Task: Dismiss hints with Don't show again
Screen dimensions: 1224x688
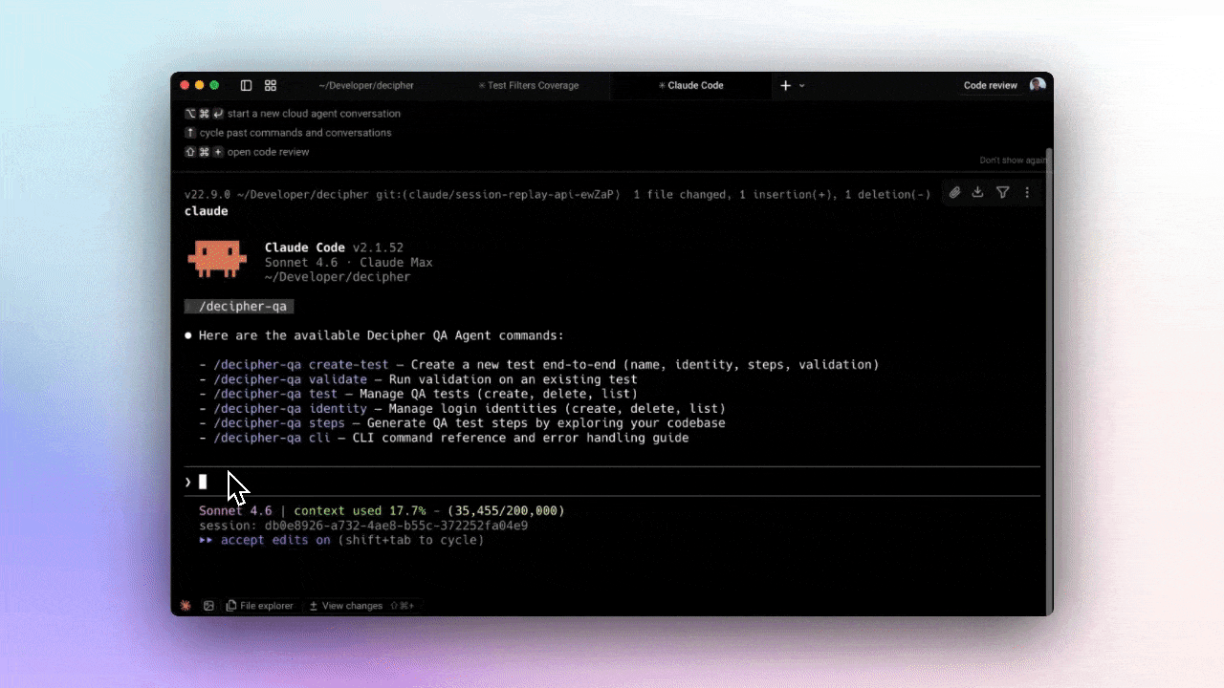Action: click(1014, 161)
